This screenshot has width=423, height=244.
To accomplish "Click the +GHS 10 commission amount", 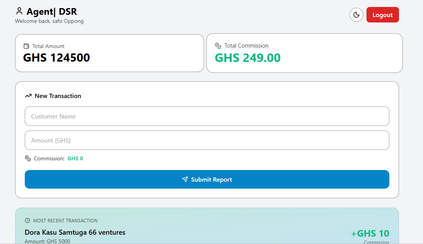I will [370, 234].
